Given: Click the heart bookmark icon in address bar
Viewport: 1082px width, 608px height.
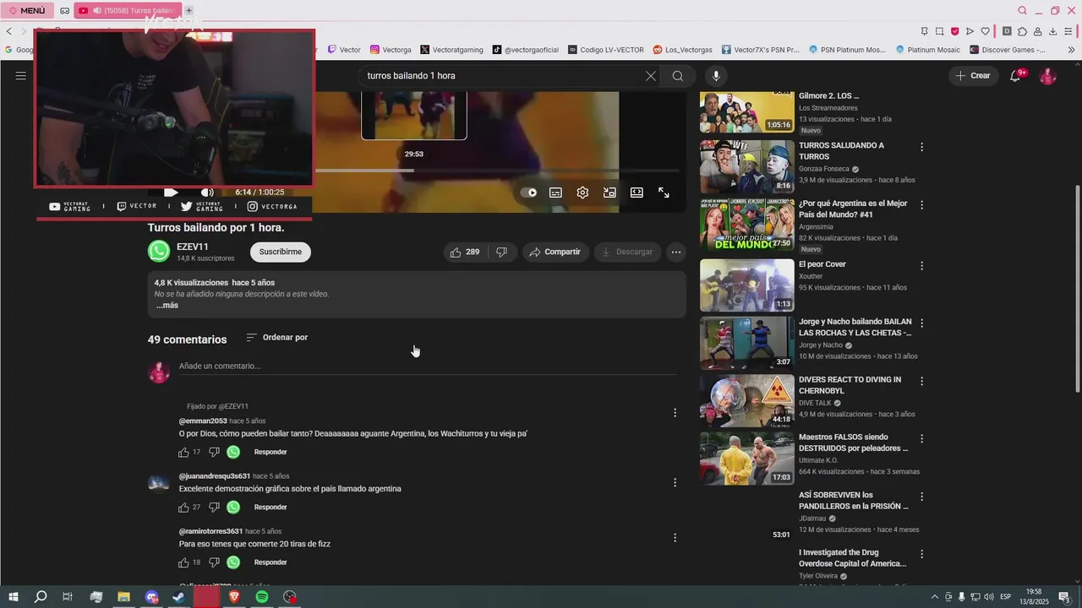Looking at the screenshot, I should (x=985, y=31).
